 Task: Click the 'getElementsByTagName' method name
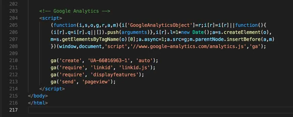coord(90,39)
